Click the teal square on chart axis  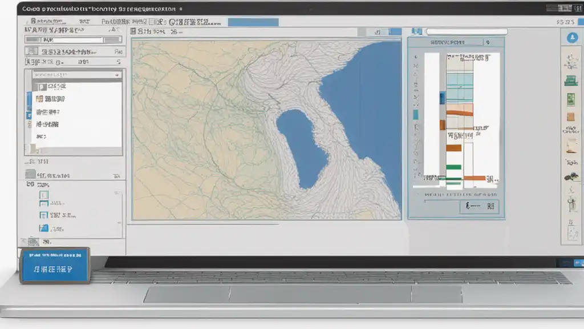click(416, 114)
